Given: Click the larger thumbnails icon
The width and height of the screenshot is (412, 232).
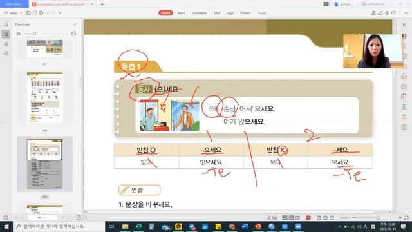Looking at the screenshot, I should 73,34.
